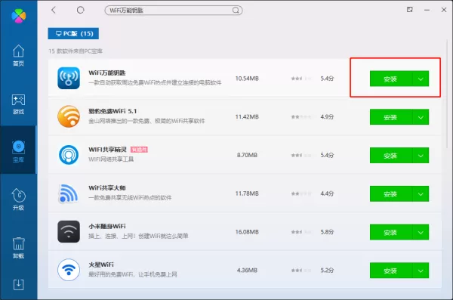The height and width of the screenshot is (300, 453).
Task: Click the 10.54MB size value
Action: (x=247, y=79)
